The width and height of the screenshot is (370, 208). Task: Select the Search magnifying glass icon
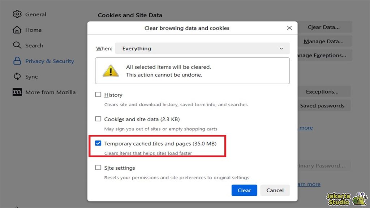(17, 45)
